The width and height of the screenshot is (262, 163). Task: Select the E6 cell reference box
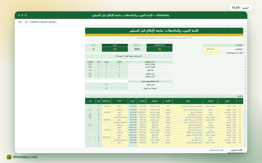[x=20, y=22]
